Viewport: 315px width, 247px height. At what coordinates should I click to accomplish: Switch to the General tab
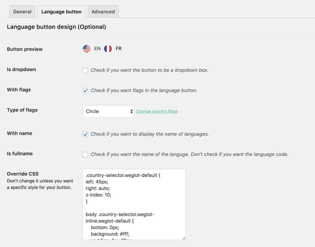point(22,12)
